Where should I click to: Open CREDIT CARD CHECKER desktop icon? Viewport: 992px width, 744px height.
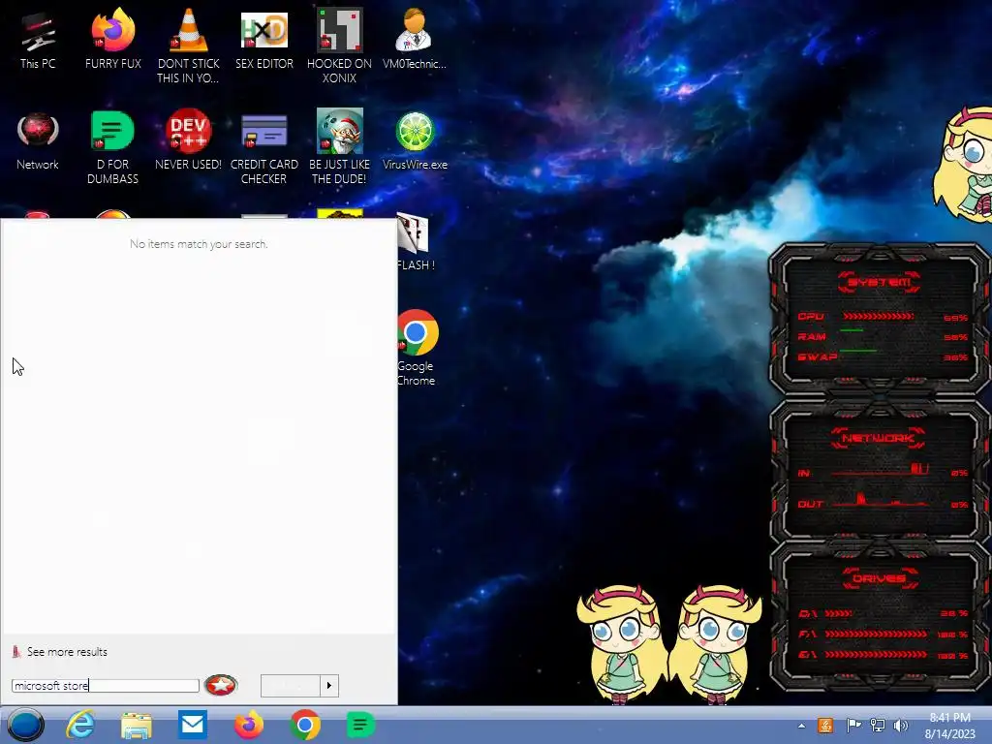click(x=263, y=147)
